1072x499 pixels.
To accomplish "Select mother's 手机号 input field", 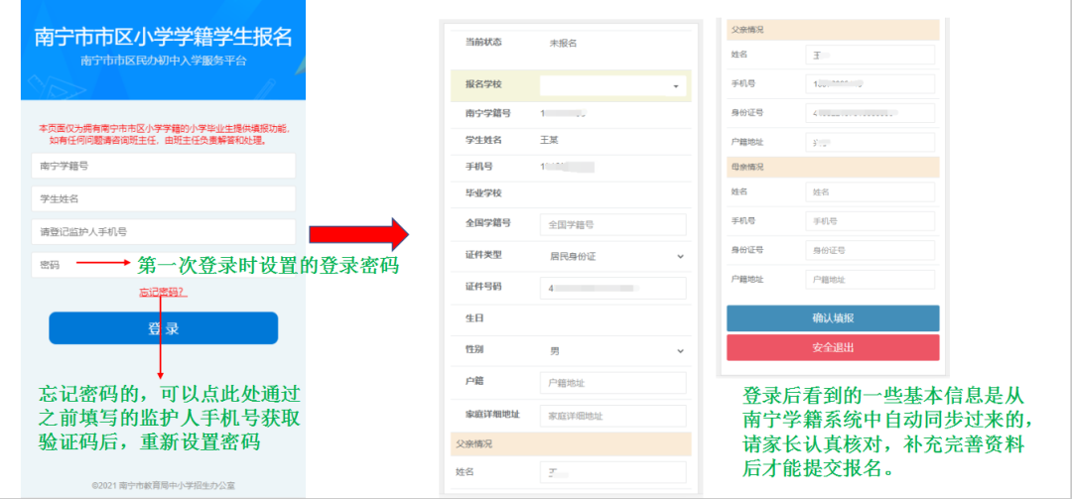I will [871, 221].
